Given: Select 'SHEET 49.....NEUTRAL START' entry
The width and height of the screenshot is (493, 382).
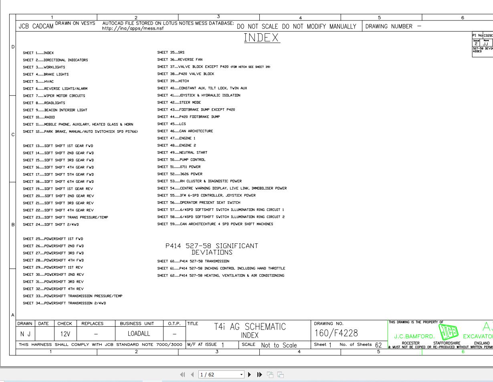Looking at the screenshot, I should 182,153.
